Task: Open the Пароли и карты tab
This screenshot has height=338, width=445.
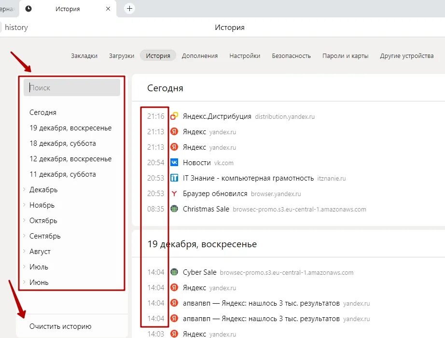Action: pos(346,56)
